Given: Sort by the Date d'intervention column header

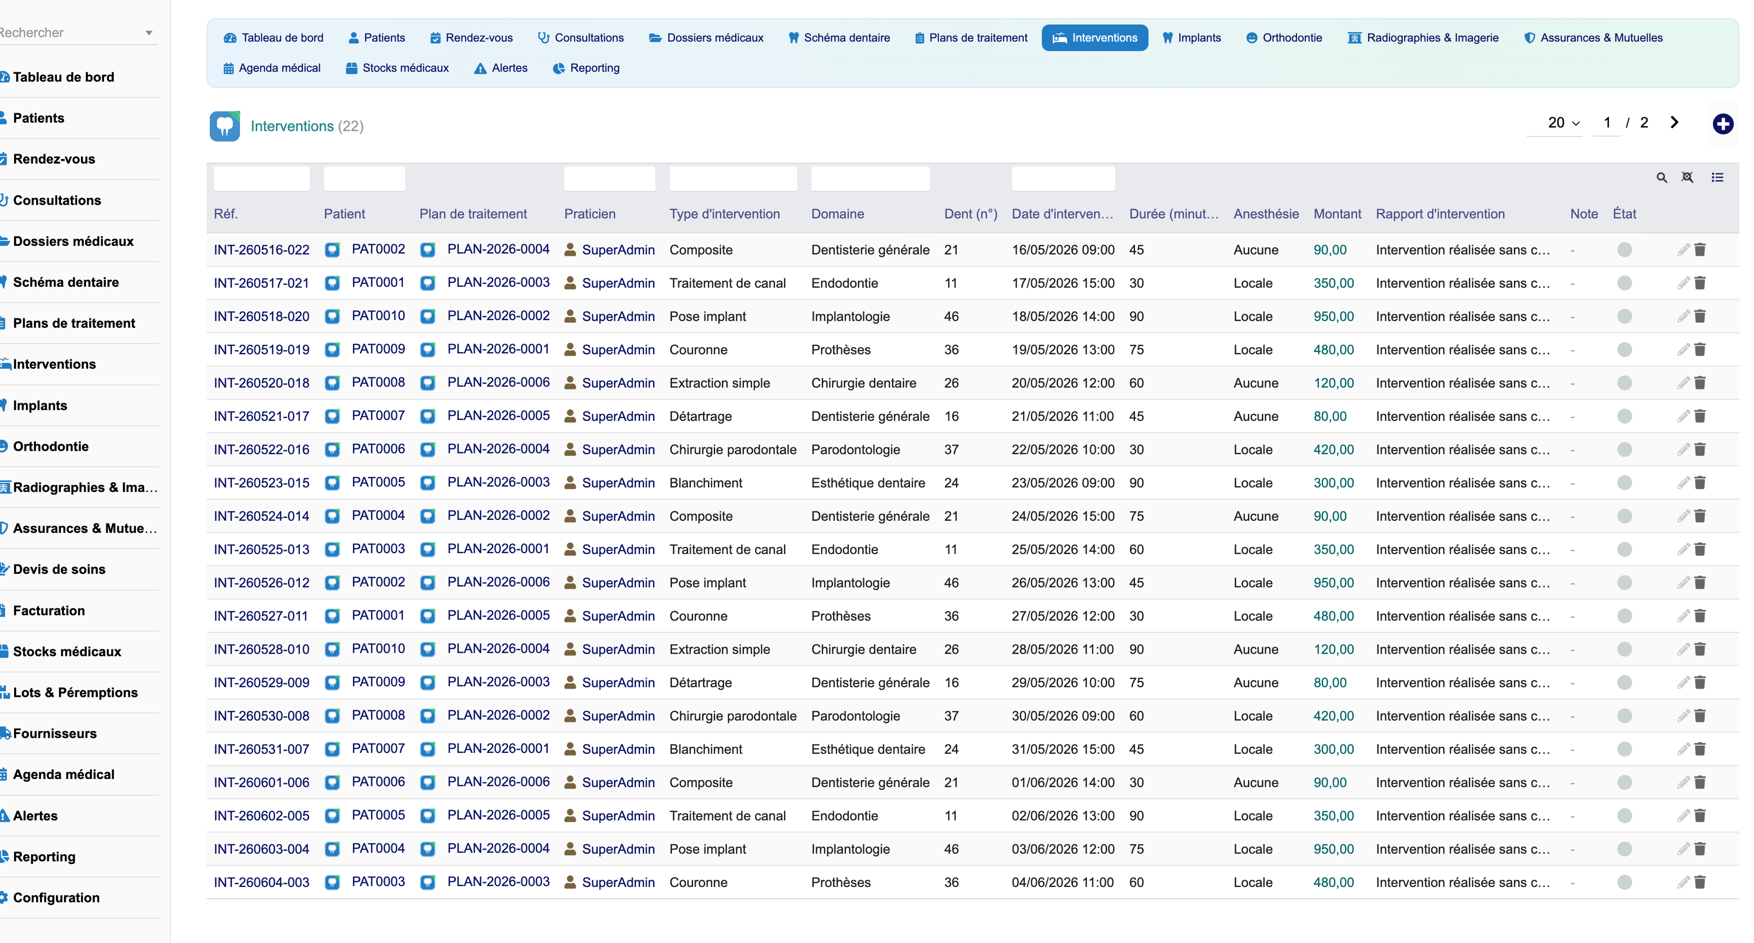Looking at the screenshot, I should (1062, 214).
